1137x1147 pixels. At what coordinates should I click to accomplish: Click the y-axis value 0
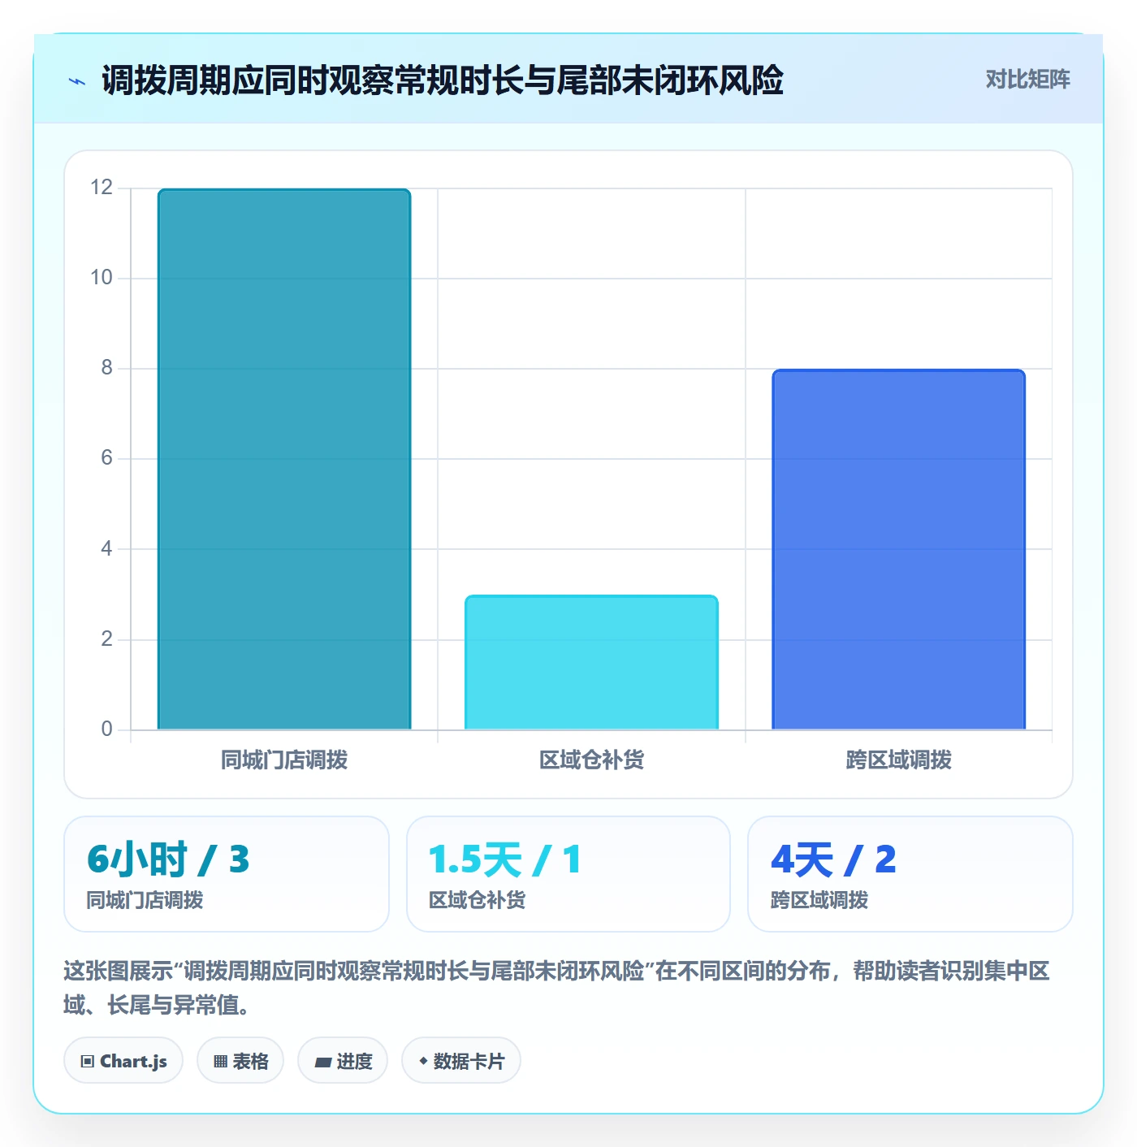[106, 729]
